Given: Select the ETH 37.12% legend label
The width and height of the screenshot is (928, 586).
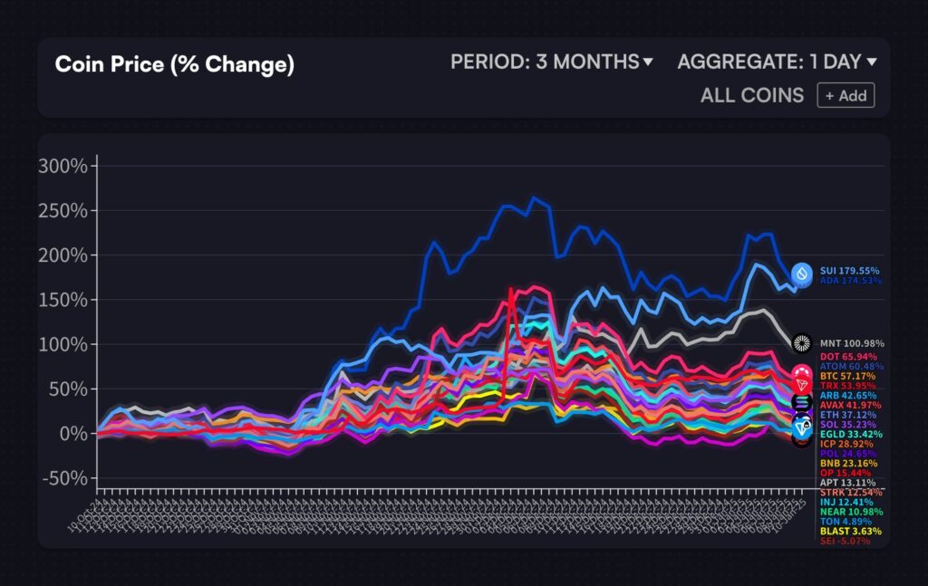Looking at the screenshot, I should click(x=848, y=415).
